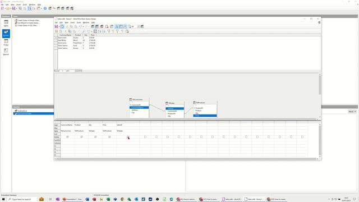This screenshot has height=202, width=359.
Task: Click Create Query in SQL View link
Action: 27,25
